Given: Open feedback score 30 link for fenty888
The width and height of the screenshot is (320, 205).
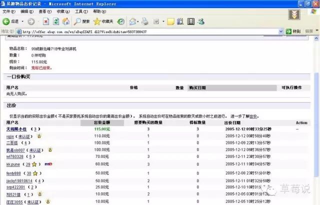Looking at the screenshot, I should pyautogui.click(x=29, y=173).
